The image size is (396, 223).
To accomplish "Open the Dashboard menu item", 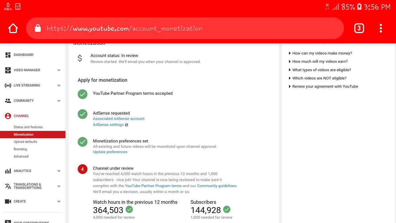I will (x=23, y=55).
